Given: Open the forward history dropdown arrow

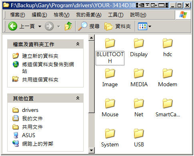Looking at the screenshot, I should pos(58,26).
